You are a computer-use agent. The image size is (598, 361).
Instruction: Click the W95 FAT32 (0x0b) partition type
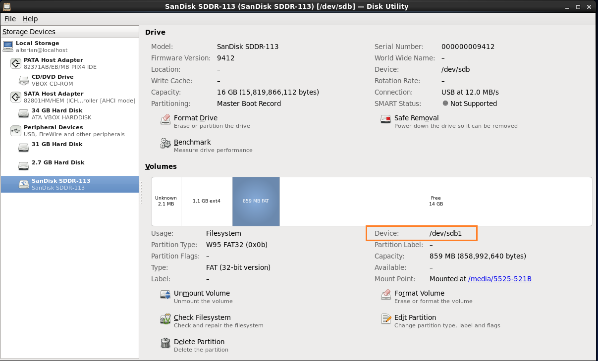coord(237,245)
